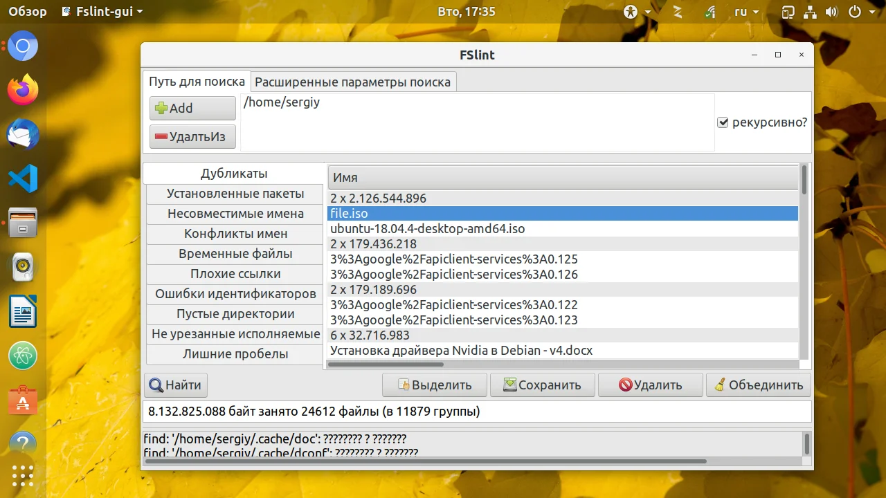Click the Удалить delete button
Screen dimensions: 886x498
click(650, 385)
